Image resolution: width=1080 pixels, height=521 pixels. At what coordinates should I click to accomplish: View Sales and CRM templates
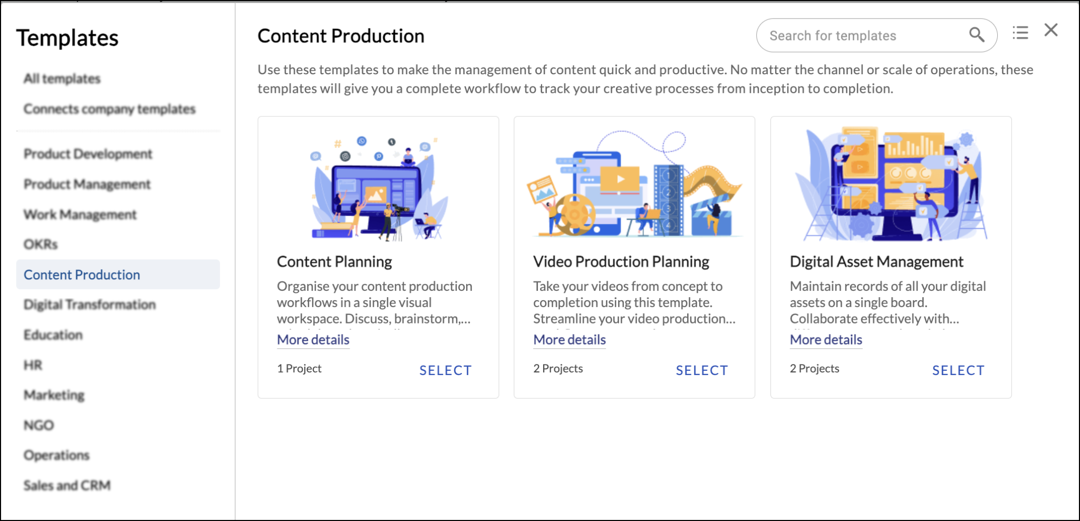(x=66, y=485)
